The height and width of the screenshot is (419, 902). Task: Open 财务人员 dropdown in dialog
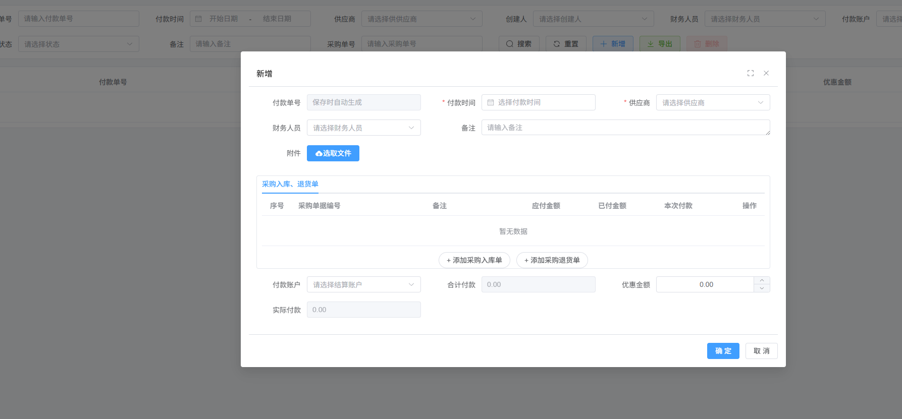(x=363, y=128)
